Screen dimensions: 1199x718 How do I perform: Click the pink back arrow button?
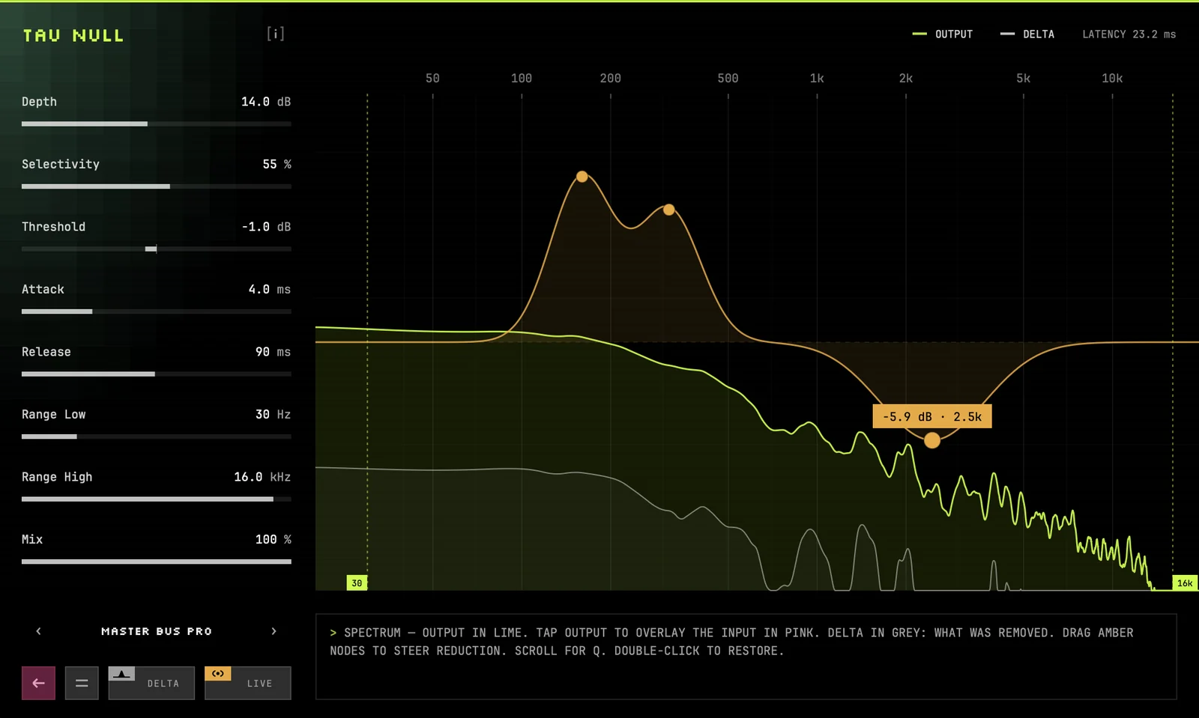(x=38, y=683)
